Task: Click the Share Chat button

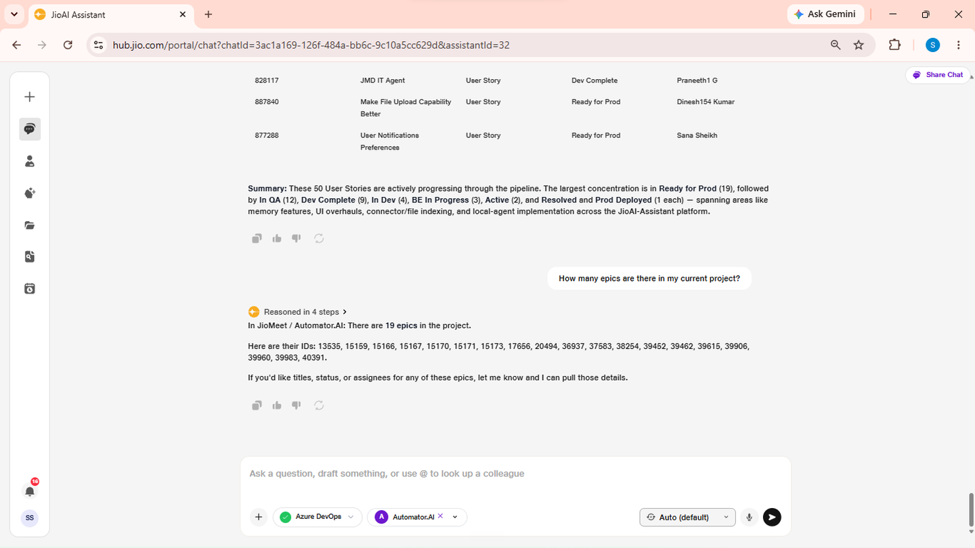Action: coord(938,74)
